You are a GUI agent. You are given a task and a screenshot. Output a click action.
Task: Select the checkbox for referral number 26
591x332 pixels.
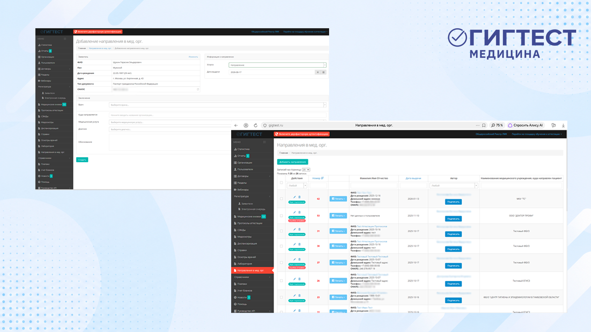(x=281, y=281)
